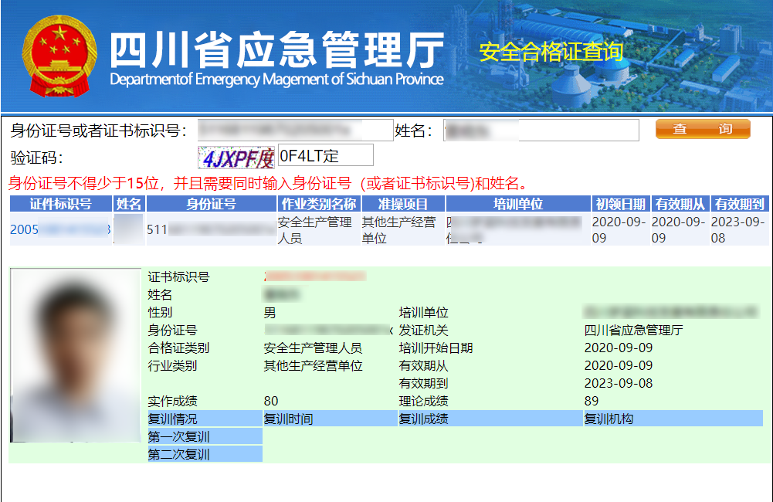The width and height of the screenshot is (773, 502).
Task: Click the 四川省应急管理厅 banner title
Action: 276,49
